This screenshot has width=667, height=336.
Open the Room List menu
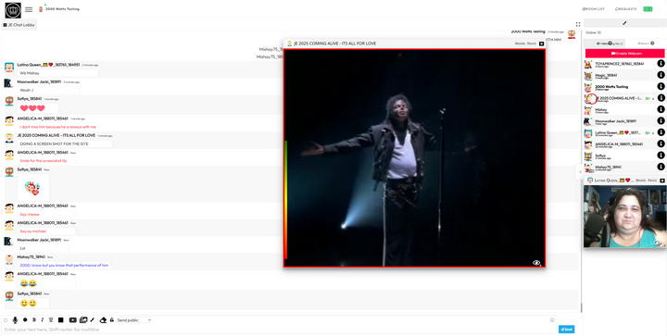pyautogui.click(x=593, y=9)
